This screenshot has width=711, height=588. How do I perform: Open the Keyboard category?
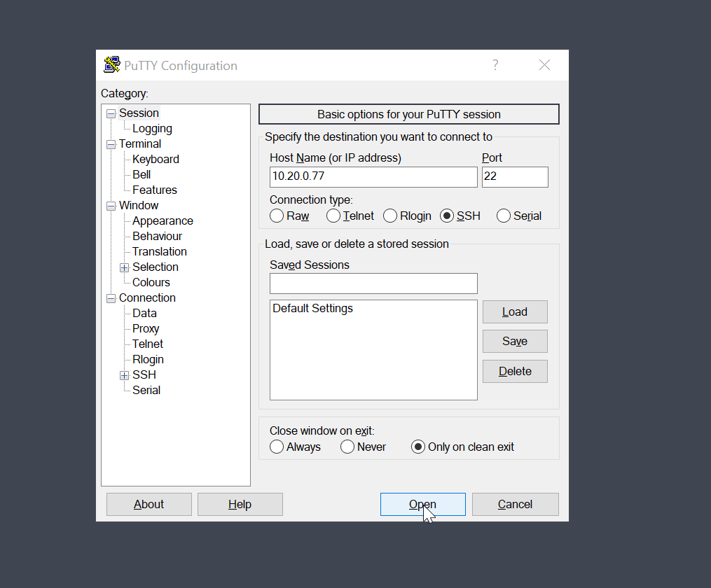pyautogui.click(x=156, y=159)
